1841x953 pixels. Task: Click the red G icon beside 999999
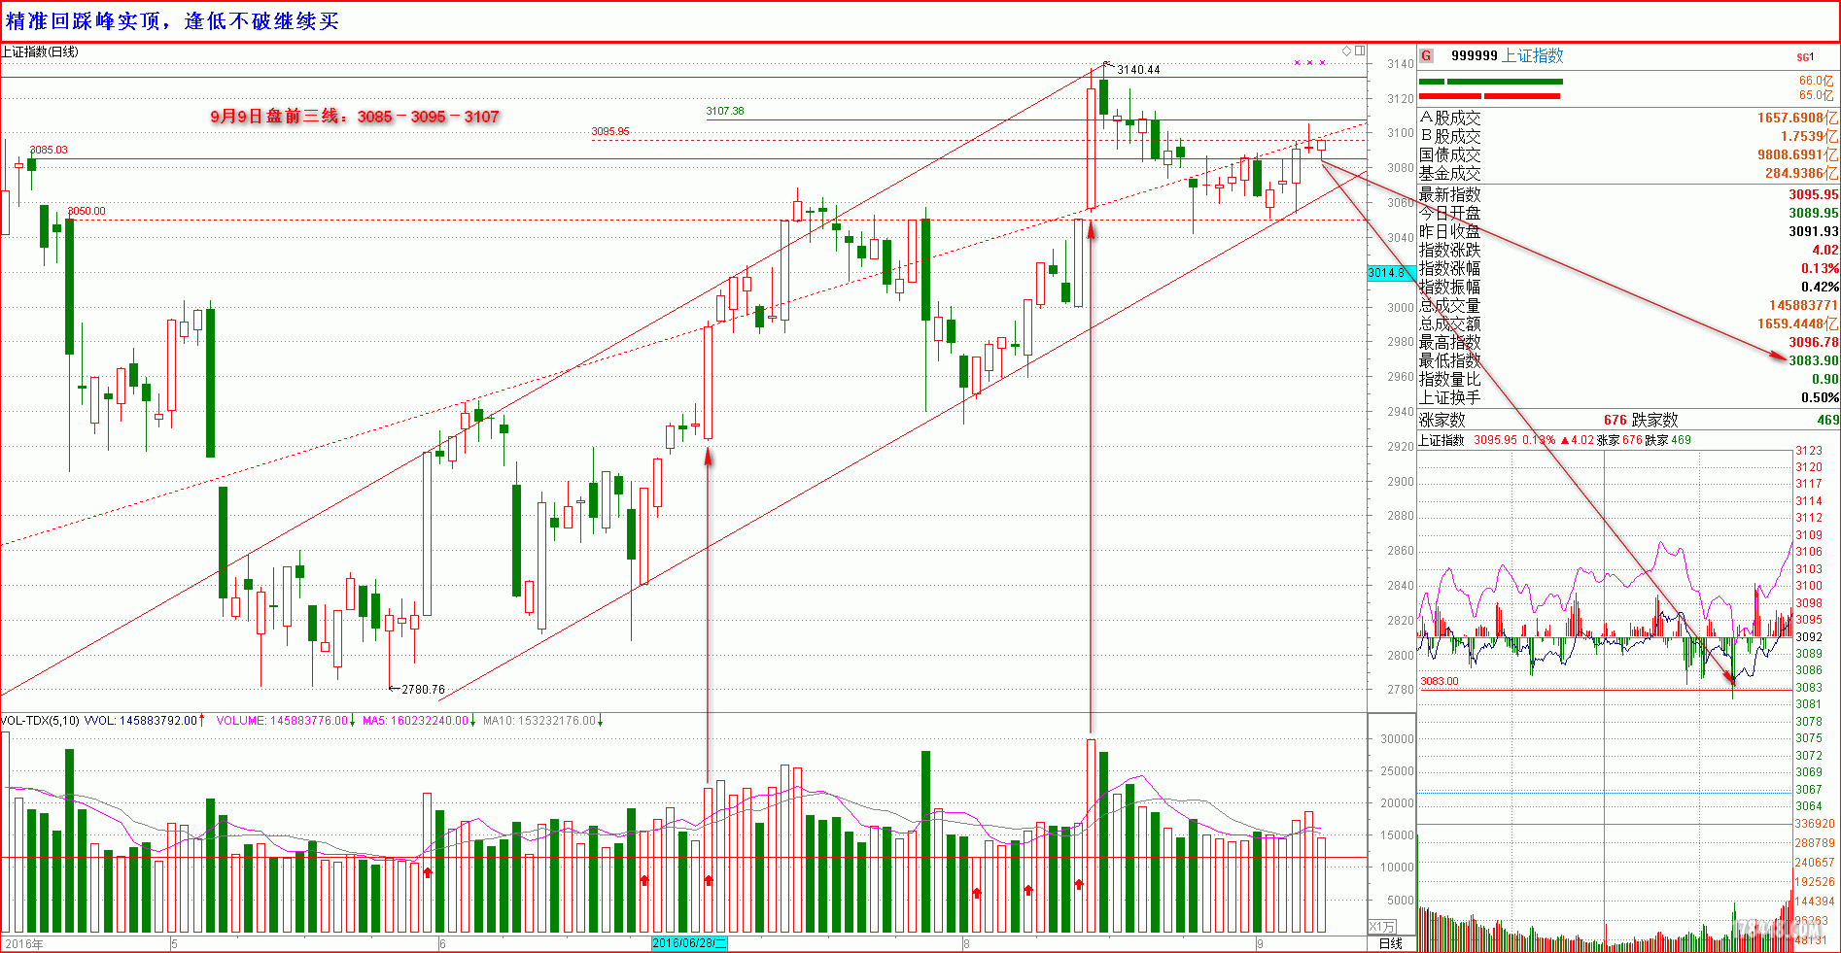tap(1426, 55)
